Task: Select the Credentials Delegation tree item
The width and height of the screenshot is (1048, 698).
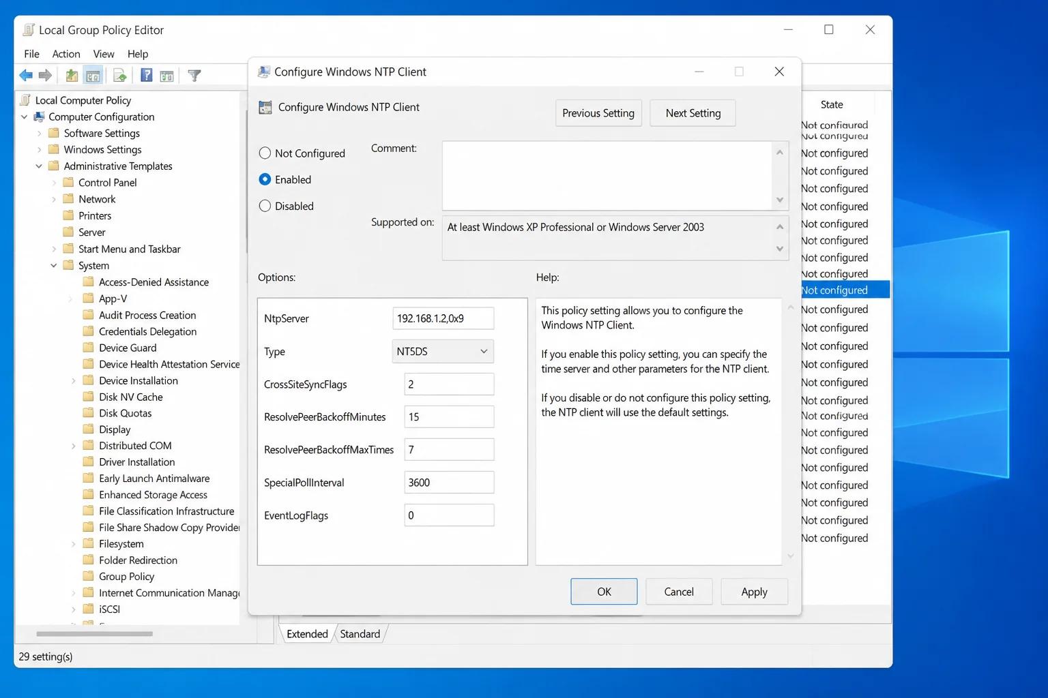Action: (x=147, y=331)
